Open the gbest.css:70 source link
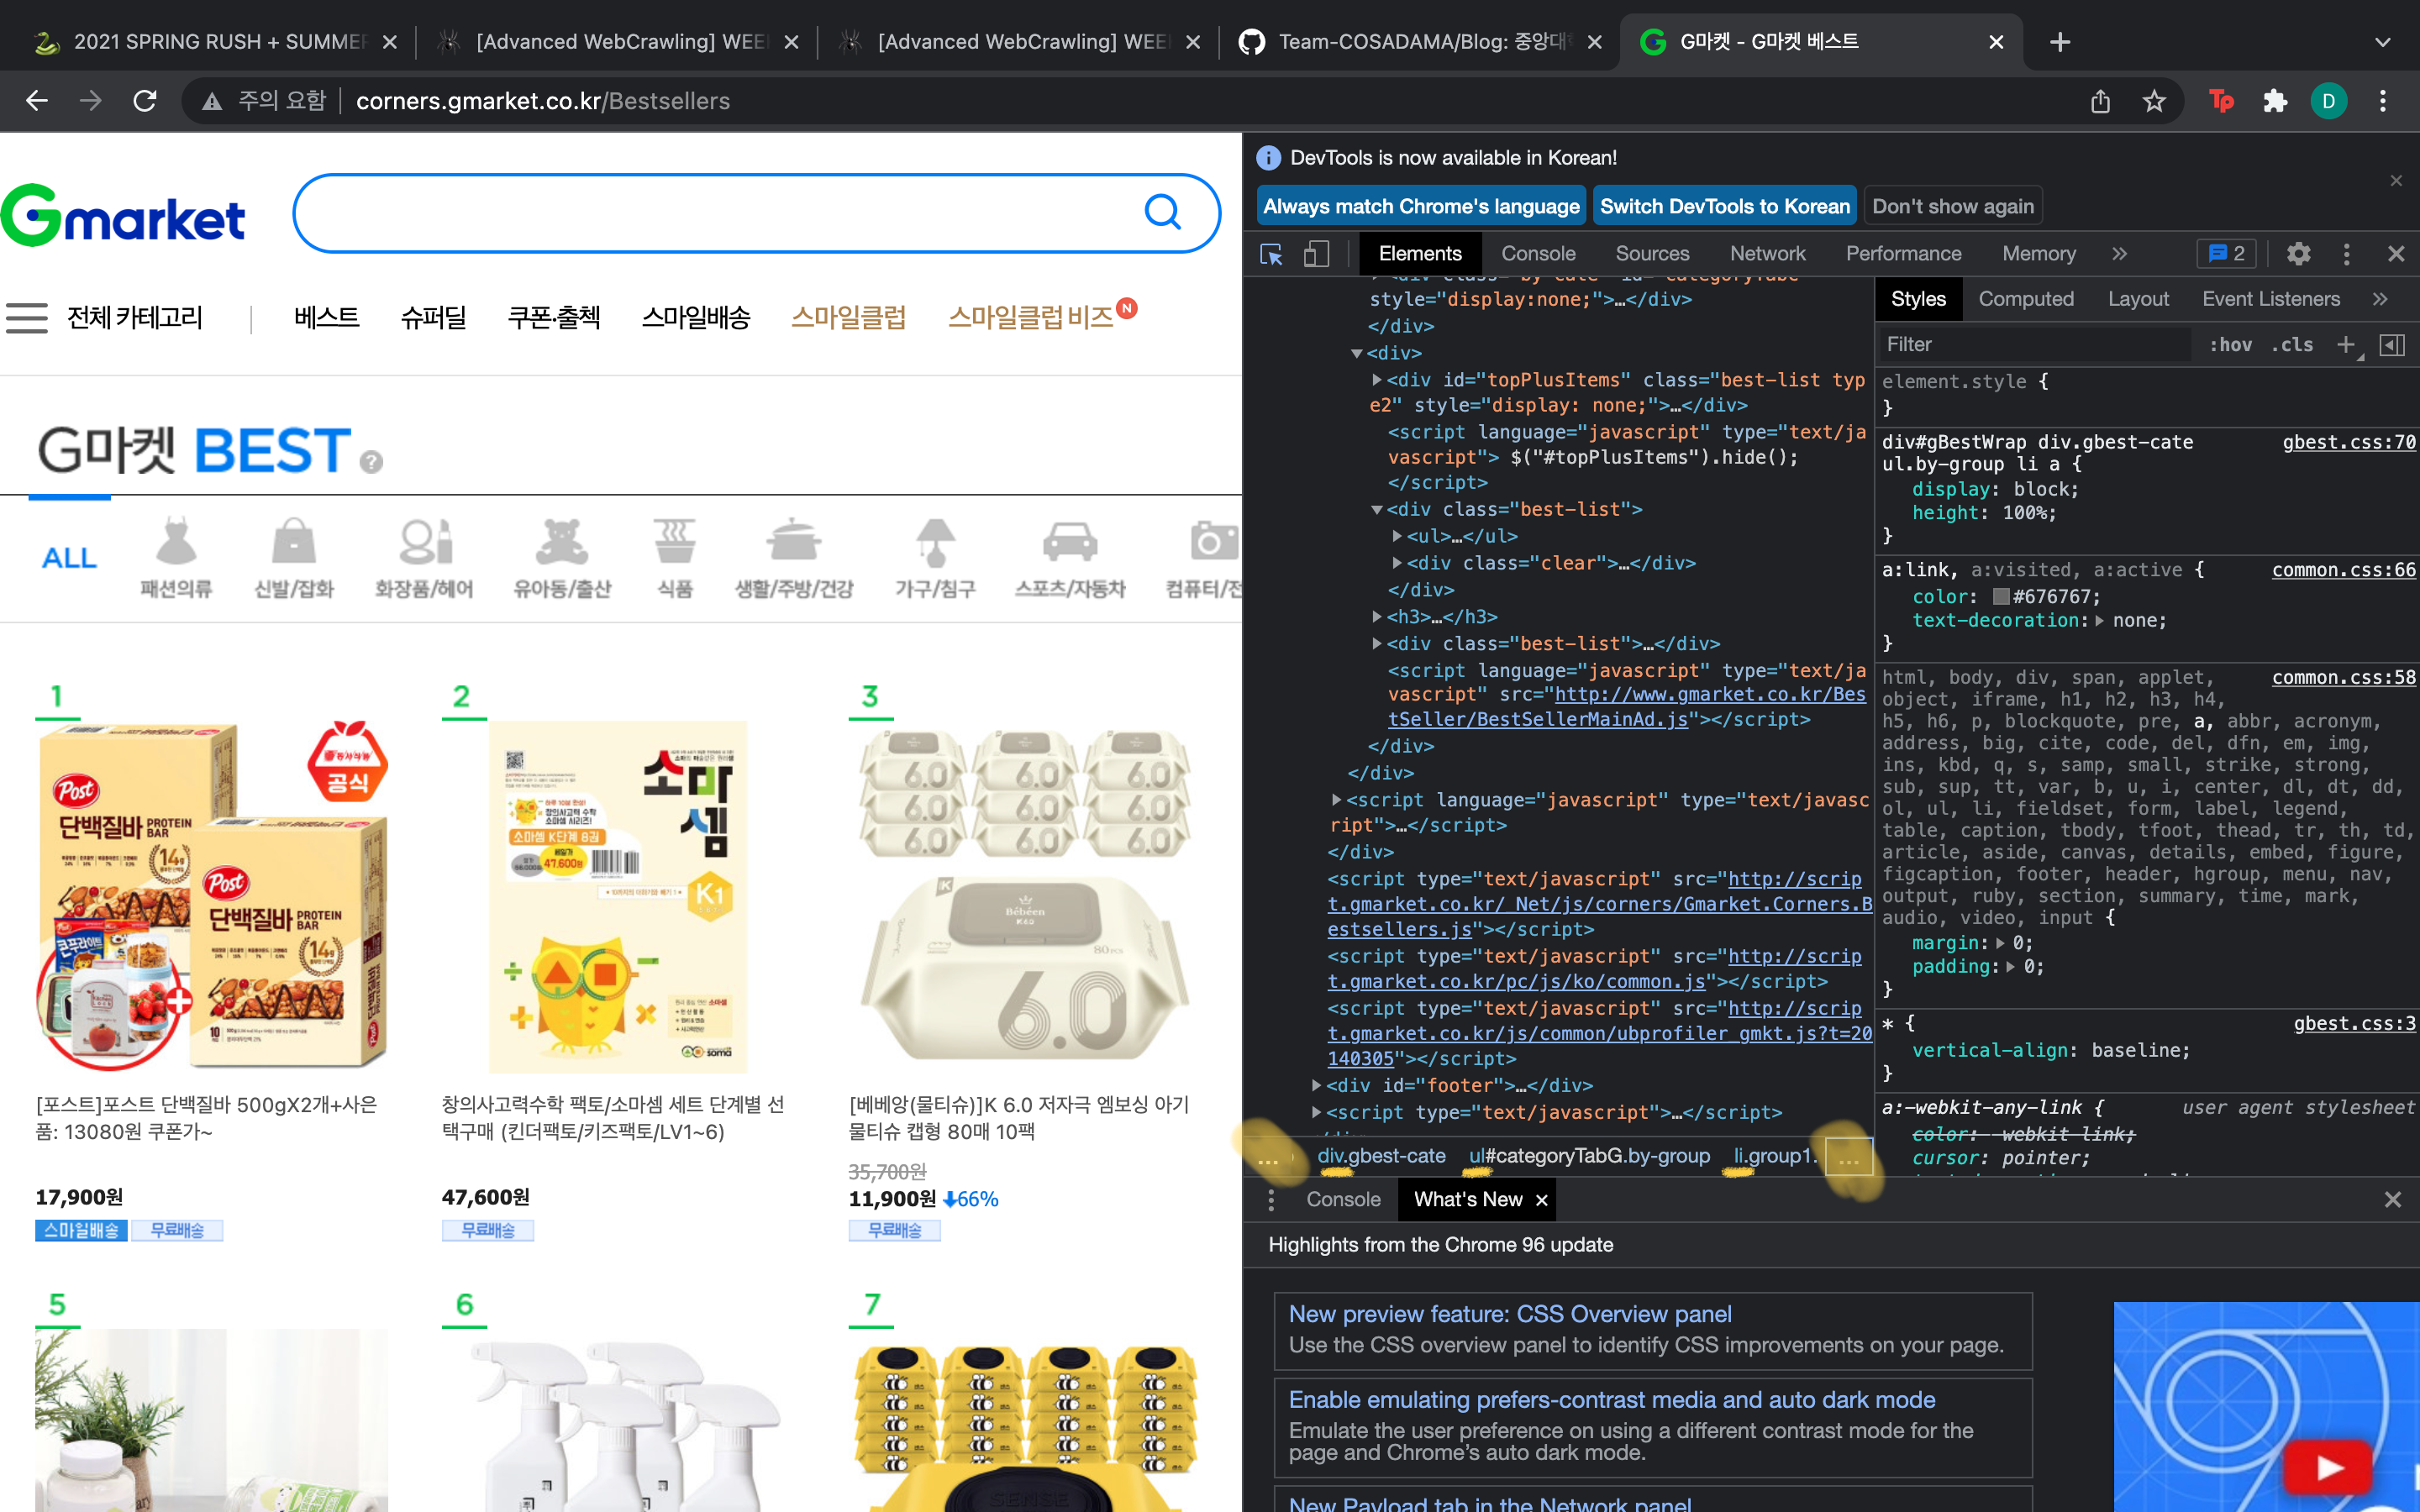The width and height of the screenshot is (2420, 1512). click(x=2349, y=442)
